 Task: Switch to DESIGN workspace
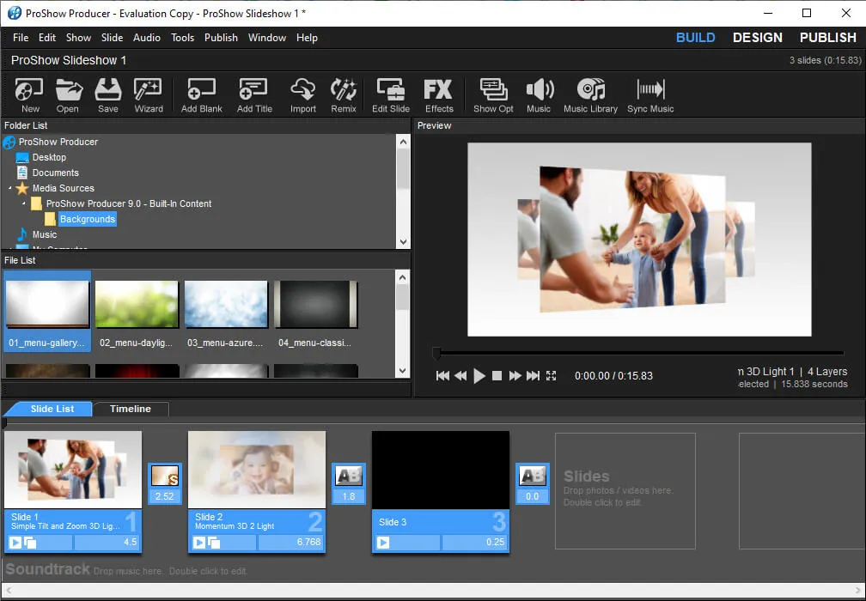pos(757,38)
